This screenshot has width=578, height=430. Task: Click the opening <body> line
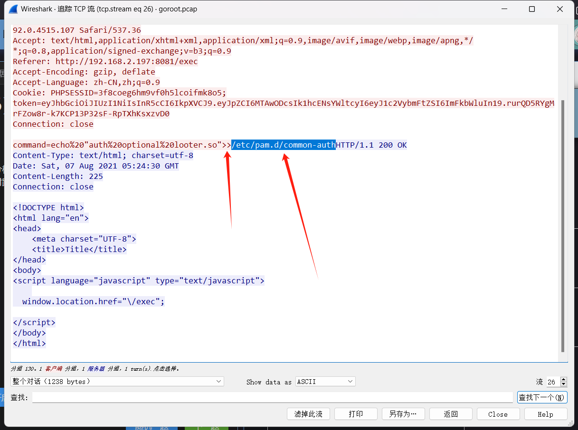point(27,270)
